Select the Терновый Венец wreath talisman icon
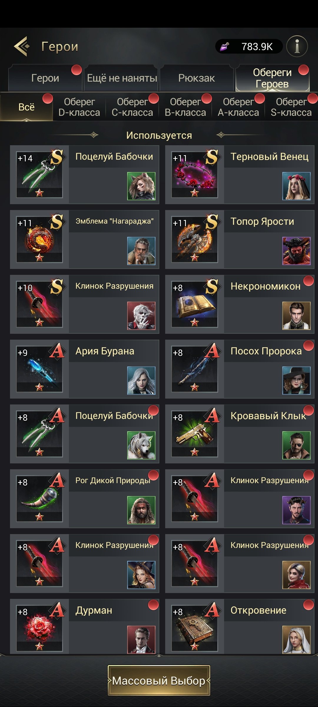The width and height of the screenshot is (318, 707). pos(194,175)
